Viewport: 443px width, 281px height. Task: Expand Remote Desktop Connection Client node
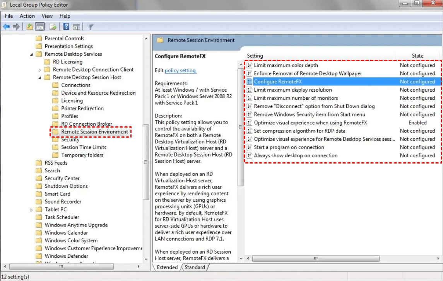coord(40,70)
